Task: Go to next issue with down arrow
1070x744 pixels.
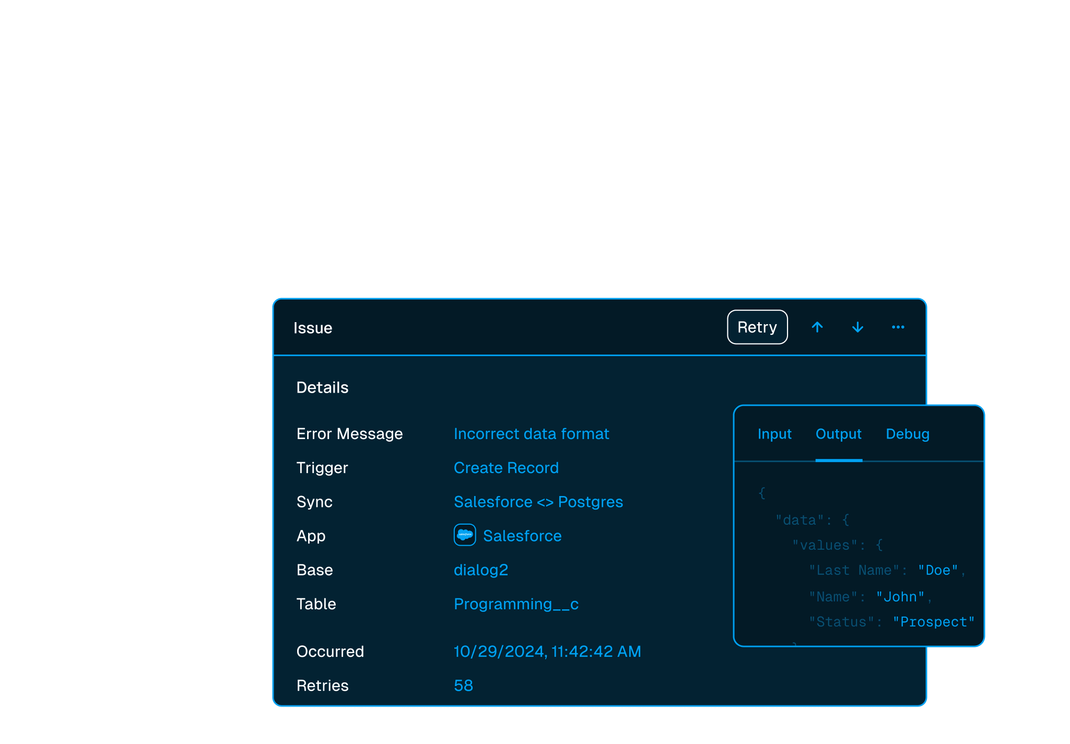Action: pos(857,327)
